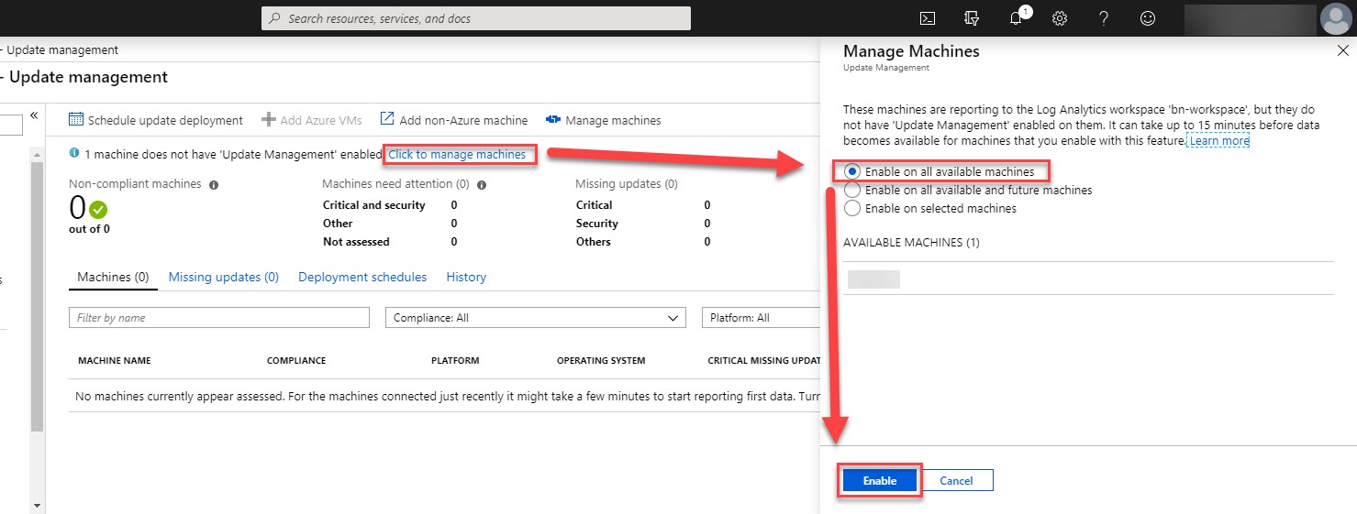Sort by the OPERATING SYSTEM column header

pos(601,361)
